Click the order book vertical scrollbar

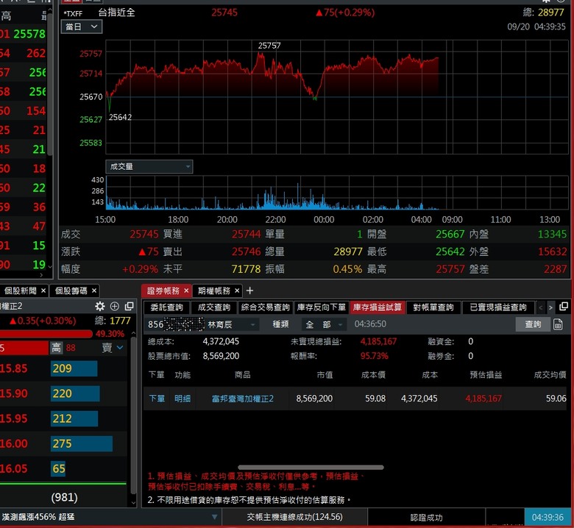point(133,417)
